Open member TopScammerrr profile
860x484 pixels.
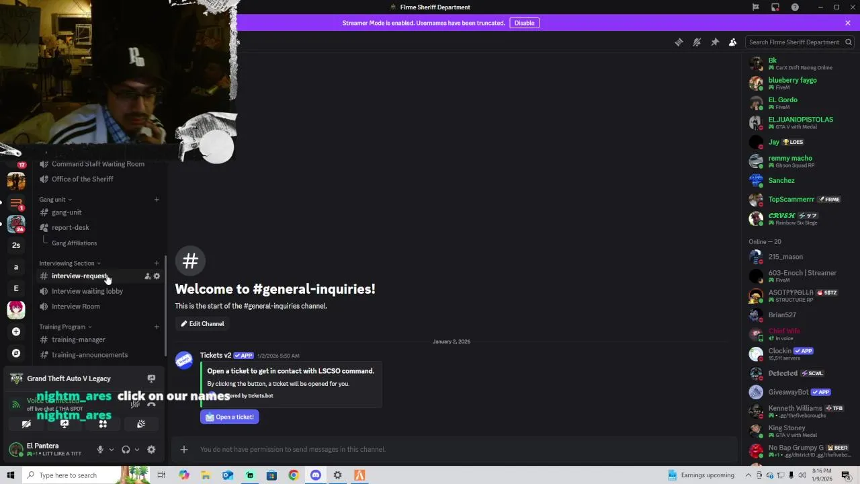[x=800, y=200]
